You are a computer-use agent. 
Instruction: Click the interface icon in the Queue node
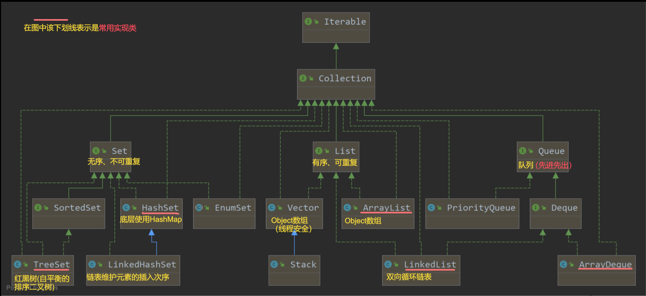tap(522, 151)
